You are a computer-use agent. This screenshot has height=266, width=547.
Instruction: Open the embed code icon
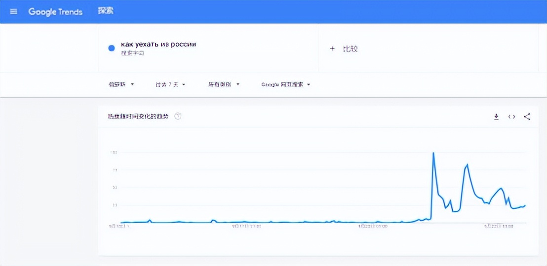(511, 117)
